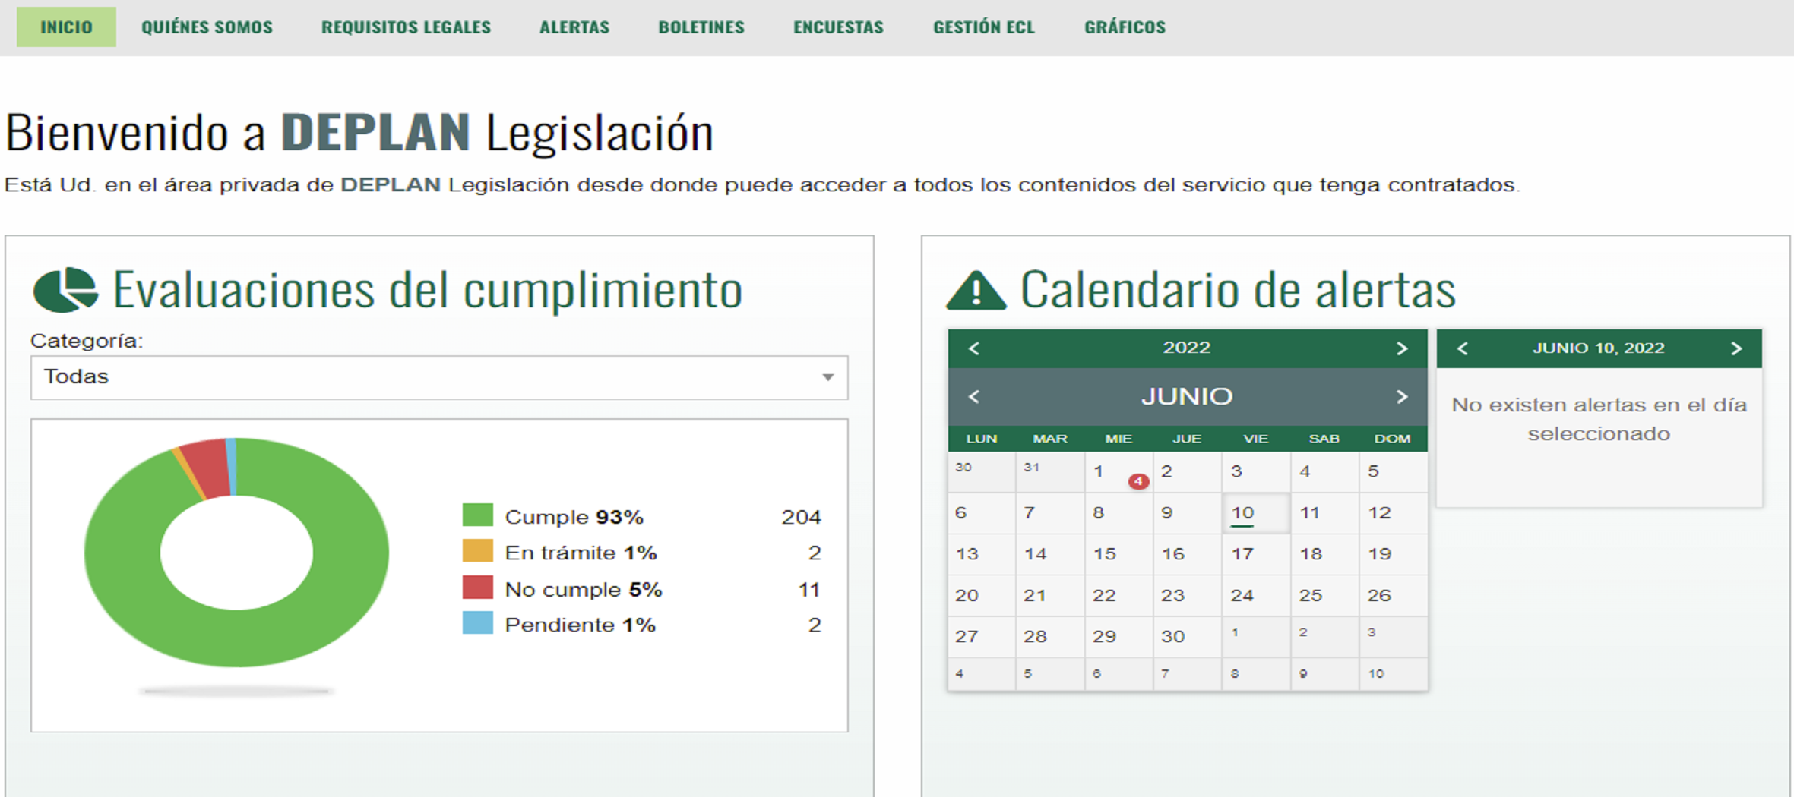The image size is (1794, 797).
Task: Open the INICIO menu tab
Action: [x=66, y=27]
